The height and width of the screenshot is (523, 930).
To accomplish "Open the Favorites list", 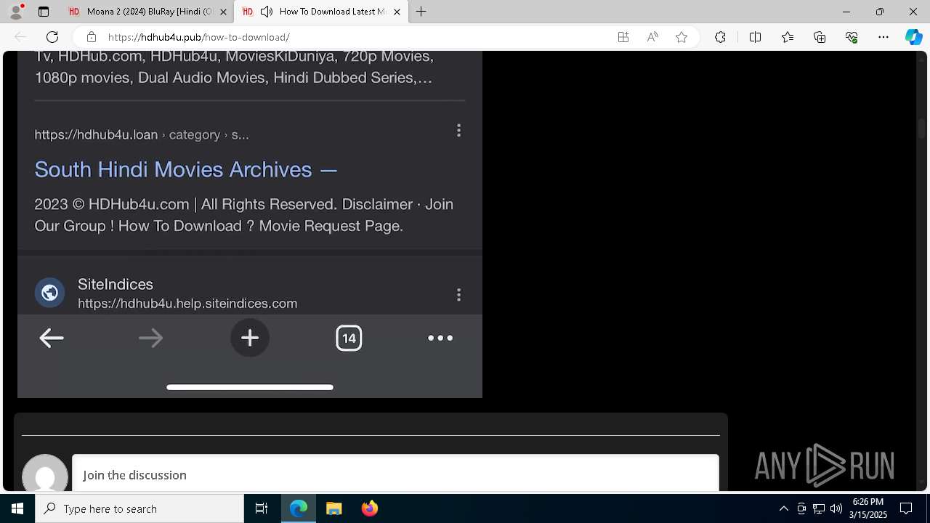I will pos(788,37).
